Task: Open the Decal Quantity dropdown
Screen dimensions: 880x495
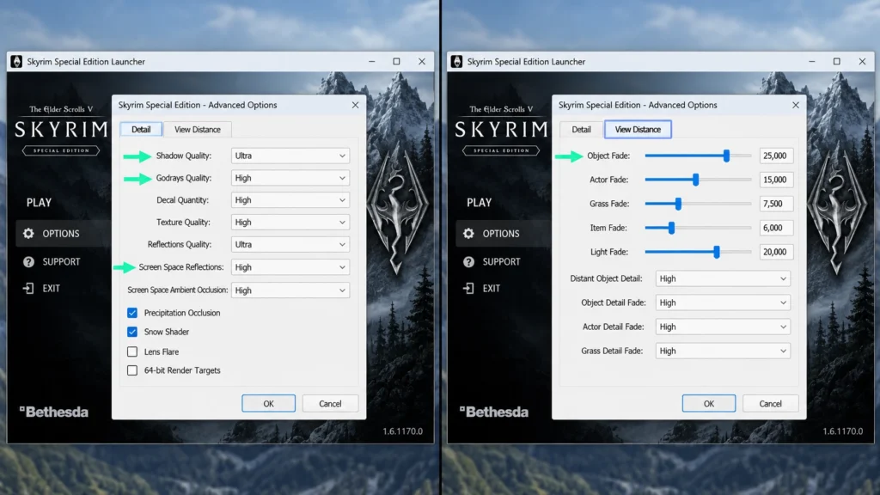Action: (x=290, y=199)
